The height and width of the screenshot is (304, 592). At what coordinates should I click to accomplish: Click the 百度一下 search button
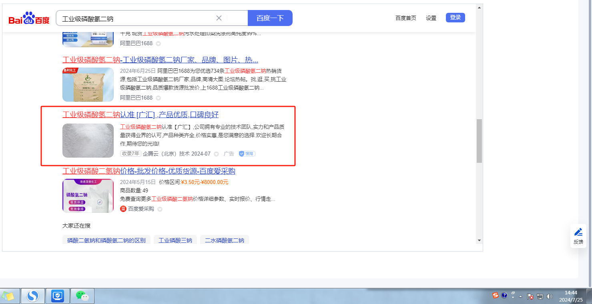[270, 18]
